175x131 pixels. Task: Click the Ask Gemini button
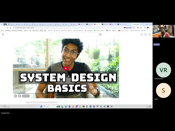pos(136,24)
